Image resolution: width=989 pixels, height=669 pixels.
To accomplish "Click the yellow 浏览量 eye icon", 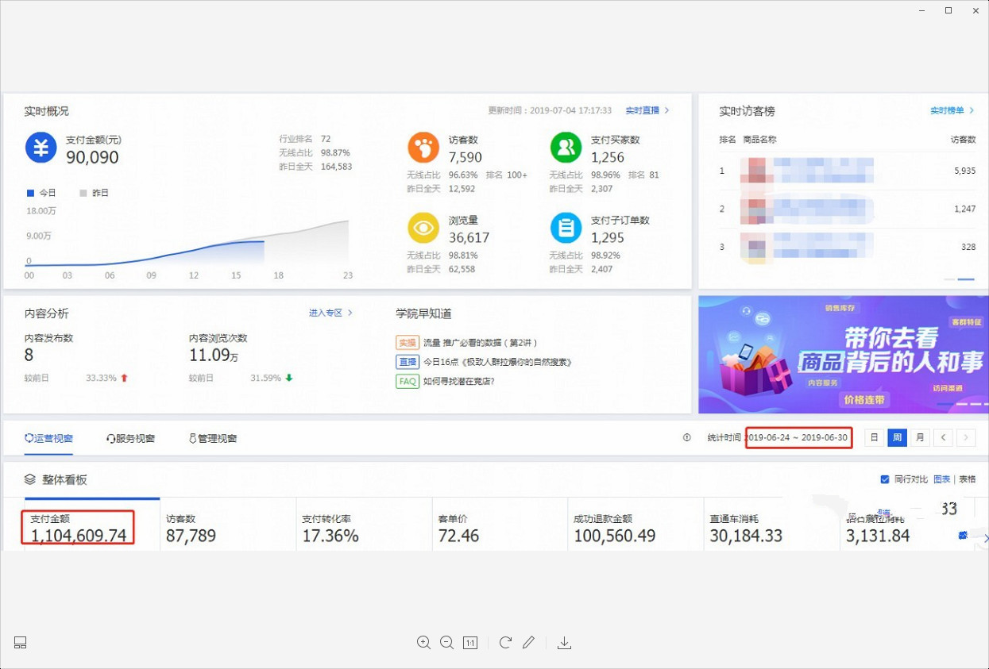I will pyautogui.click(x=423, y=229).
